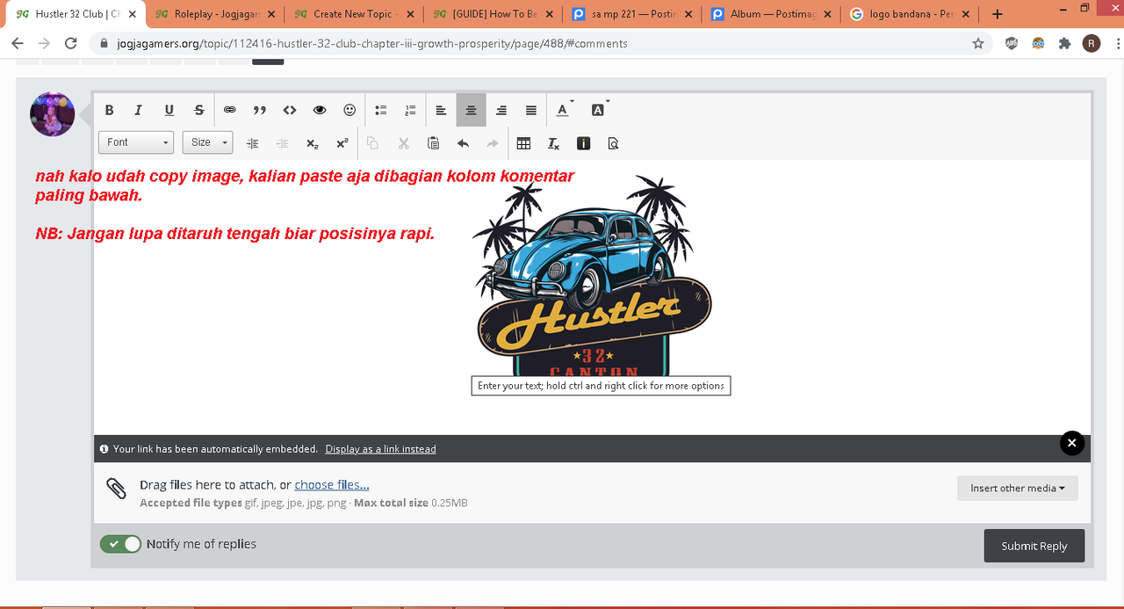1124x609 pixels.
Task: Justify the text alignment
Action: 531,110
